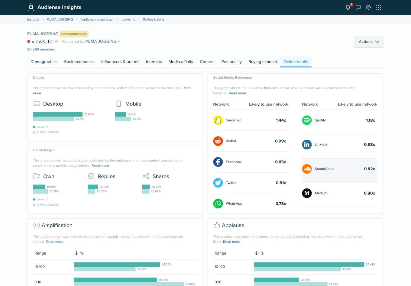Click Applause 10-100 bar at 56.41%
The width and height of the screenshot is (411, 286).
309,264
